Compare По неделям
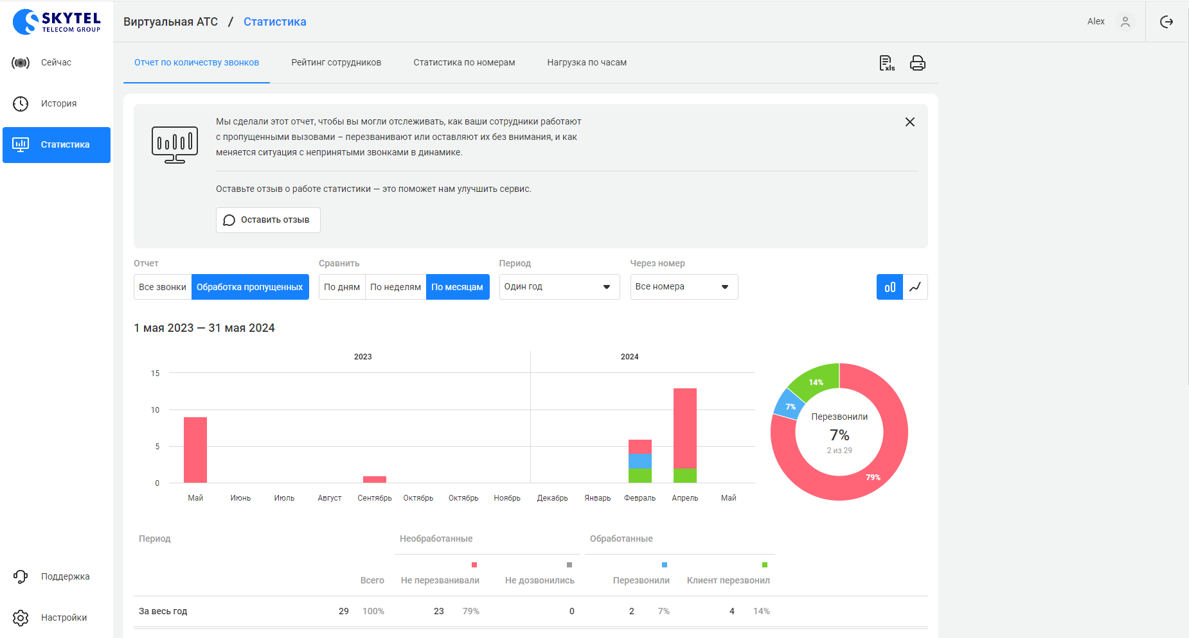The width and height of the screenshot is (1189, 638). (395, 287)
